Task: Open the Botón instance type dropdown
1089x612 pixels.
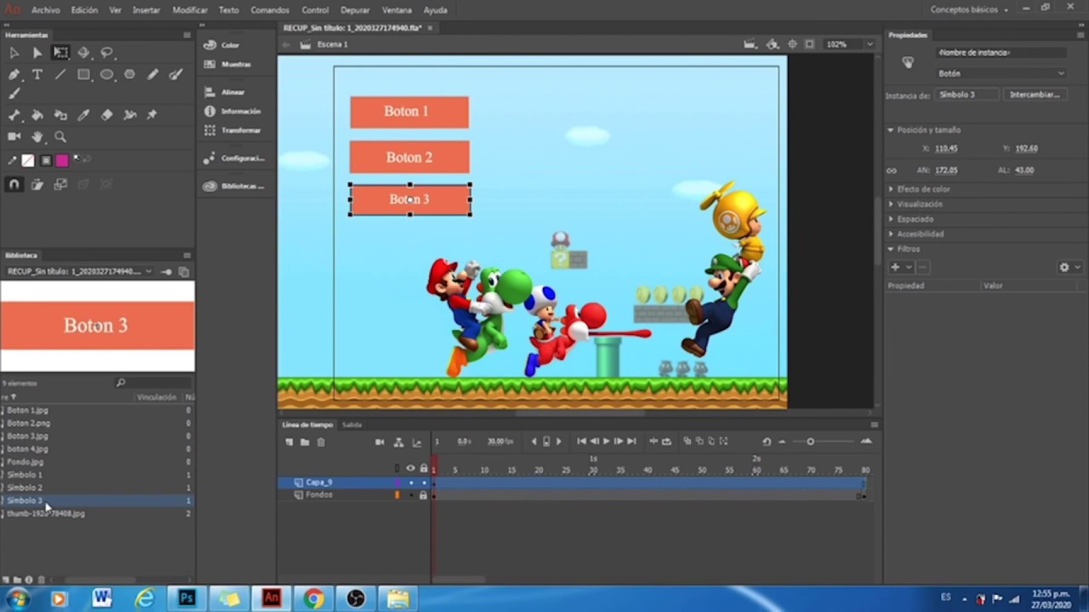Action: [1001, 74]
